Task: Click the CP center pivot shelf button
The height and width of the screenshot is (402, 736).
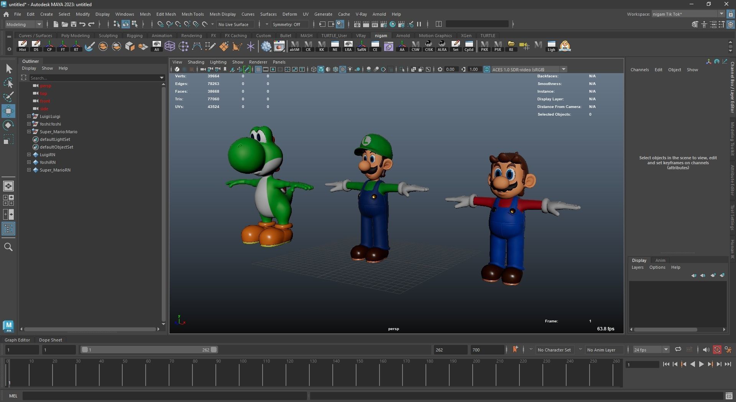Action: pos(49,46)
